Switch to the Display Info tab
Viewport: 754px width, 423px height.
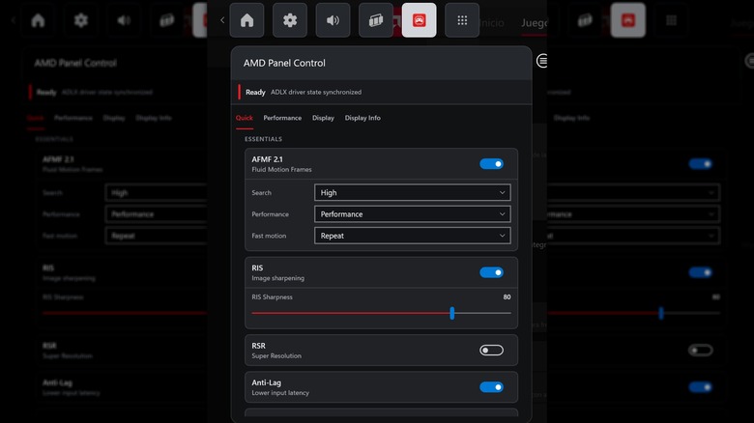pos(362,118)
